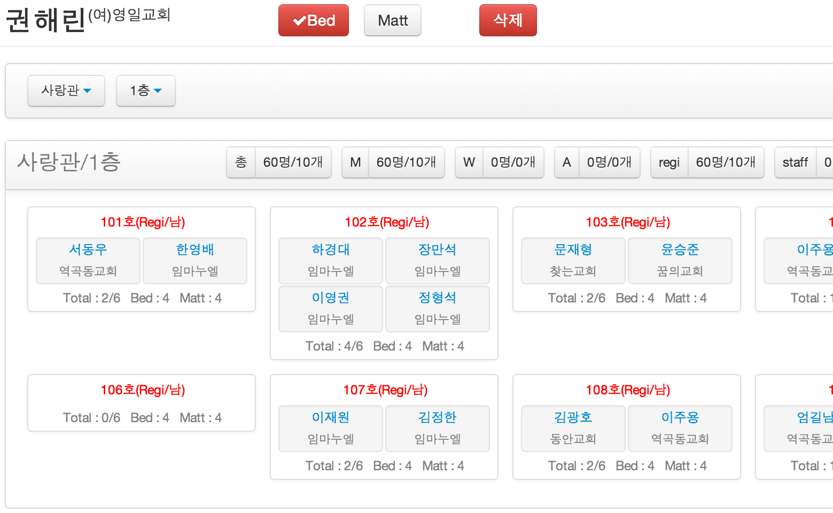Toggle the checked Bed button

(x=314, y=20)
